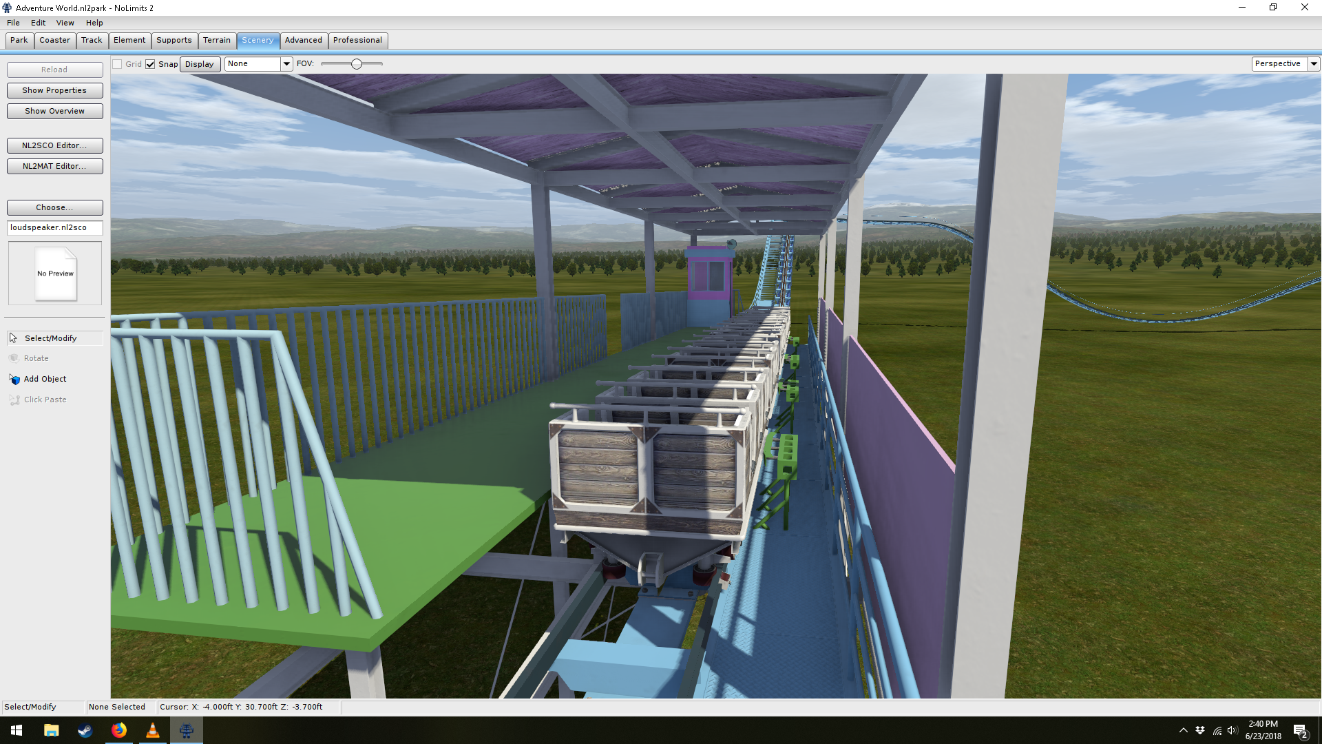The height and width of the screenshot is (744, 1322).
Task: Open Firefox from the taskbar
Action: point(119,730)
